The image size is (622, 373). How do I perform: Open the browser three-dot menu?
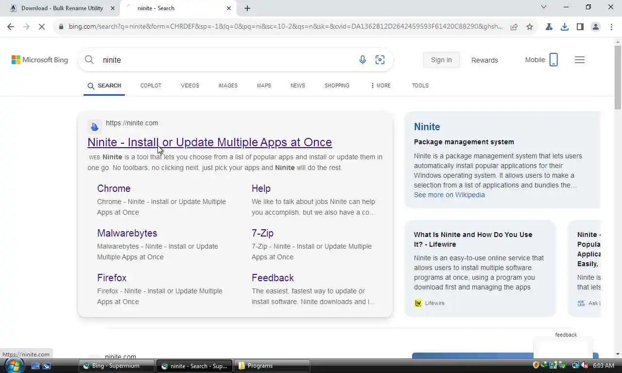click(x=611, y=27)
